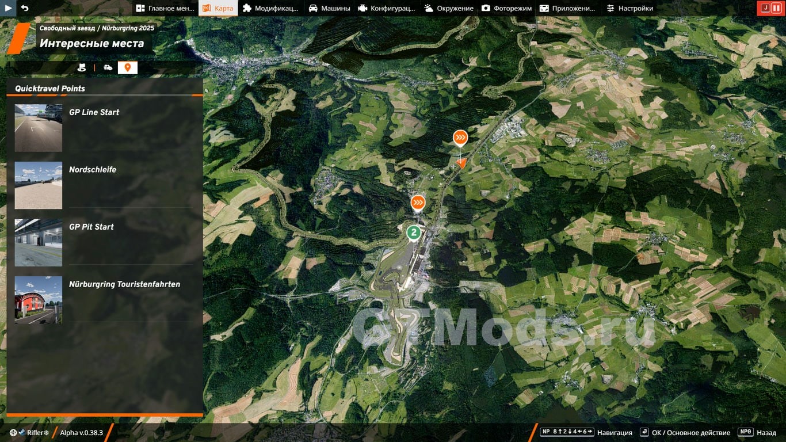Select GP Line Start quicktravel point
The width and height of the screenshot is (786, 442).
(105, 128)
